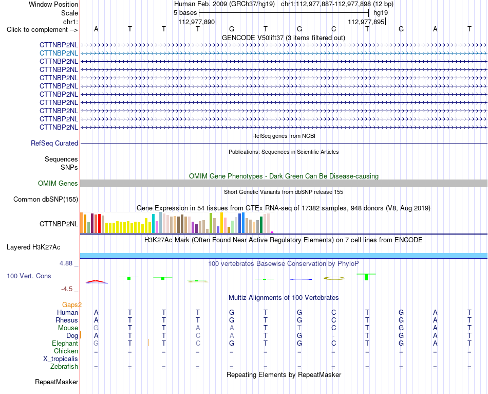488x394 pixels.
Task: Click the tallest green PhyloP conservation bar
Action: click(x=366, y=277)
